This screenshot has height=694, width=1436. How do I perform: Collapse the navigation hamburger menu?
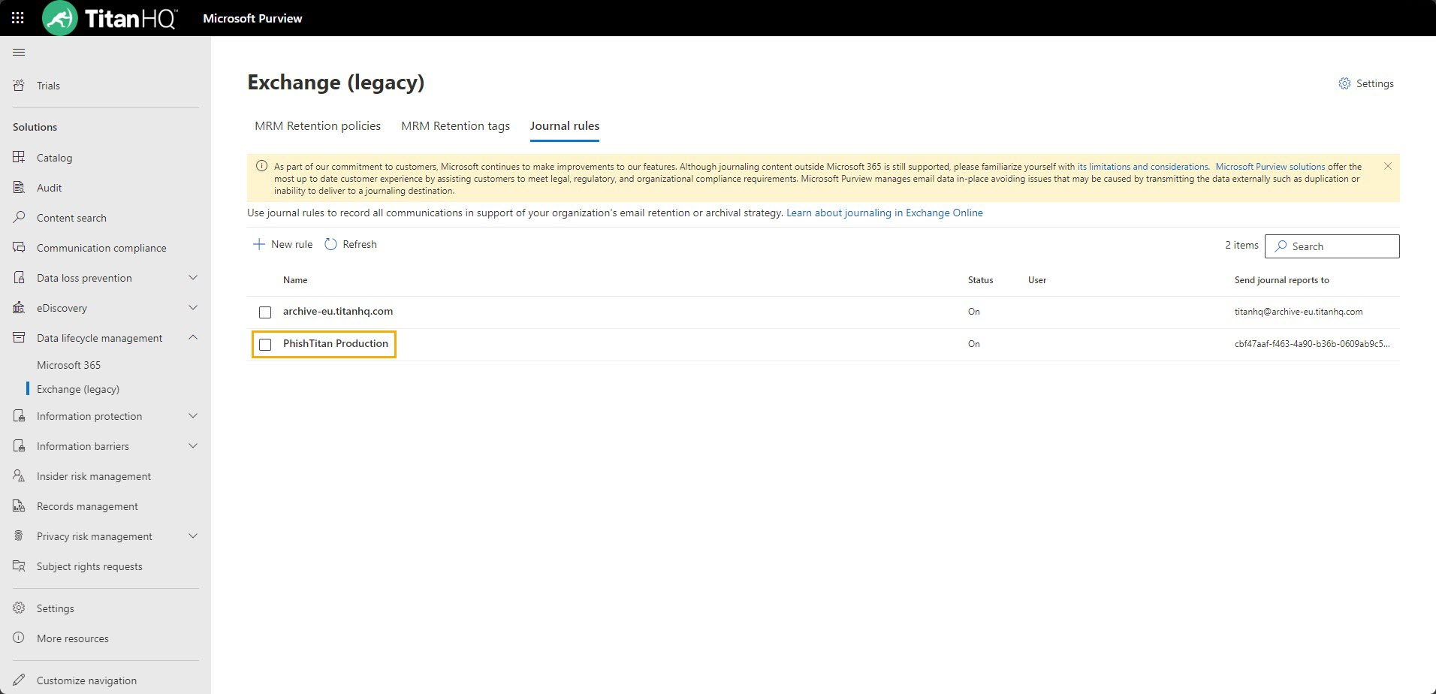click(x=20, y=53)
